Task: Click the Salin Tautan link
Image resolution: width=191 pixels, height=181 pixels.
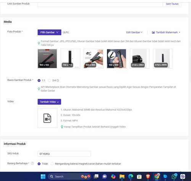Action: 172,4
